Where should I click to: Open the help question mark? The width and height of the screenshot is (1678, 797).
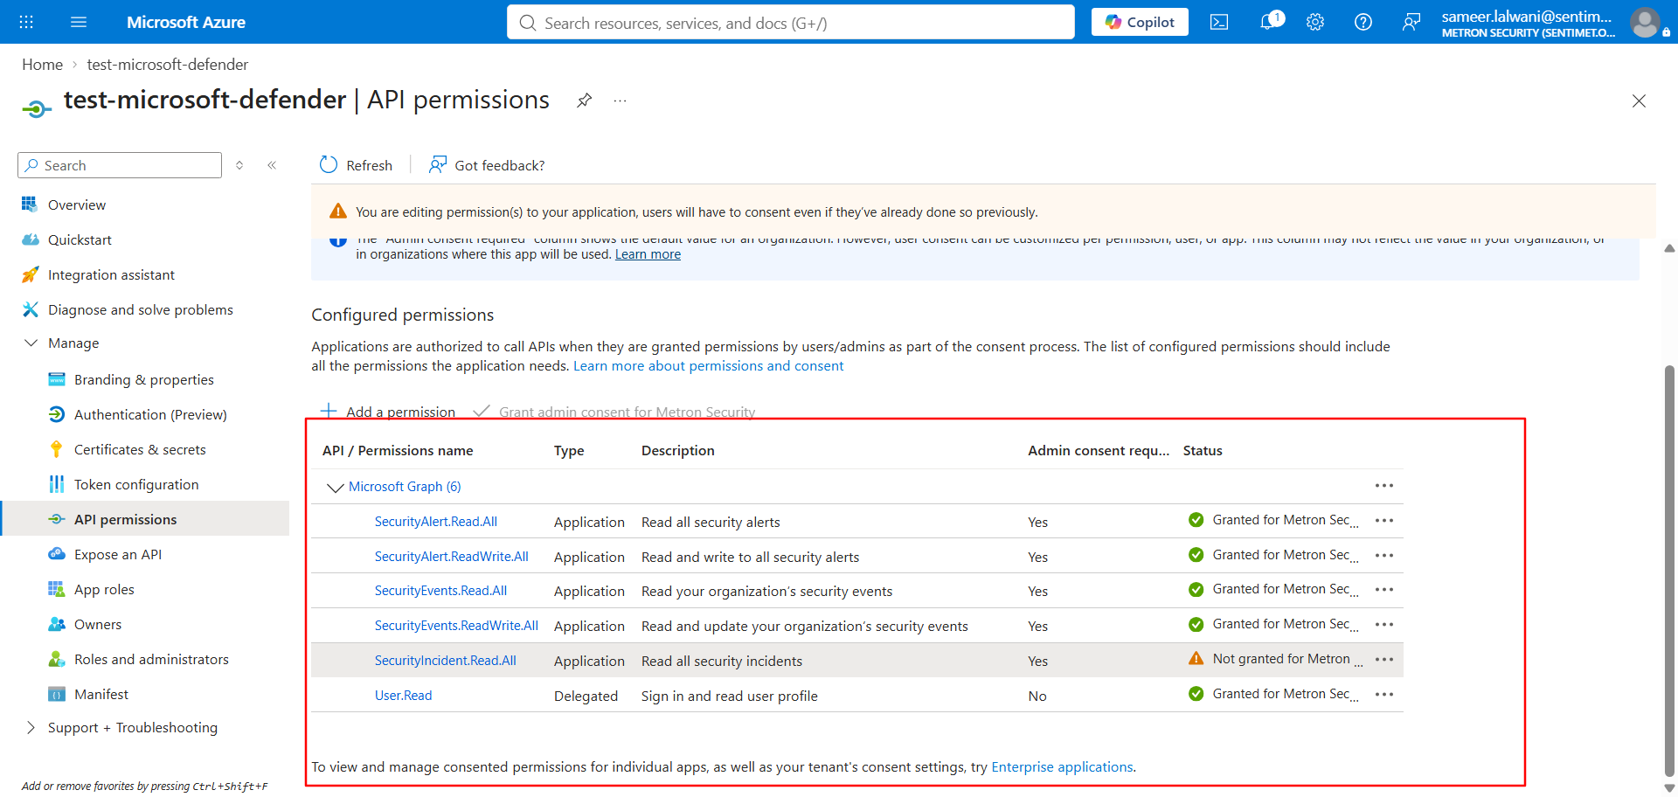point(1363,22)
